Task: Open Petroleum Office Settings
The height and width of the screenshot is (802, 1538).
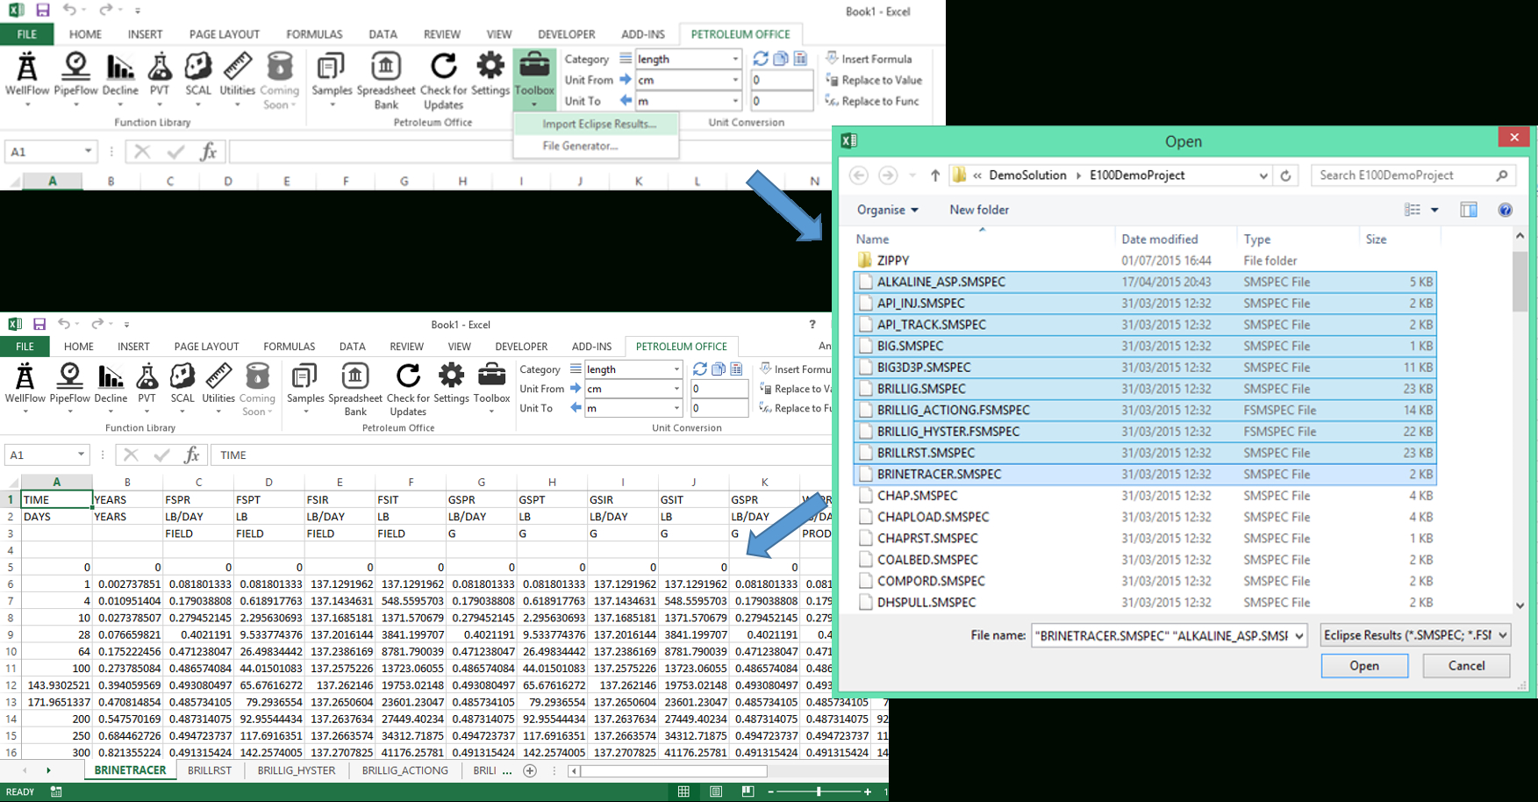Action: (490, 79)
